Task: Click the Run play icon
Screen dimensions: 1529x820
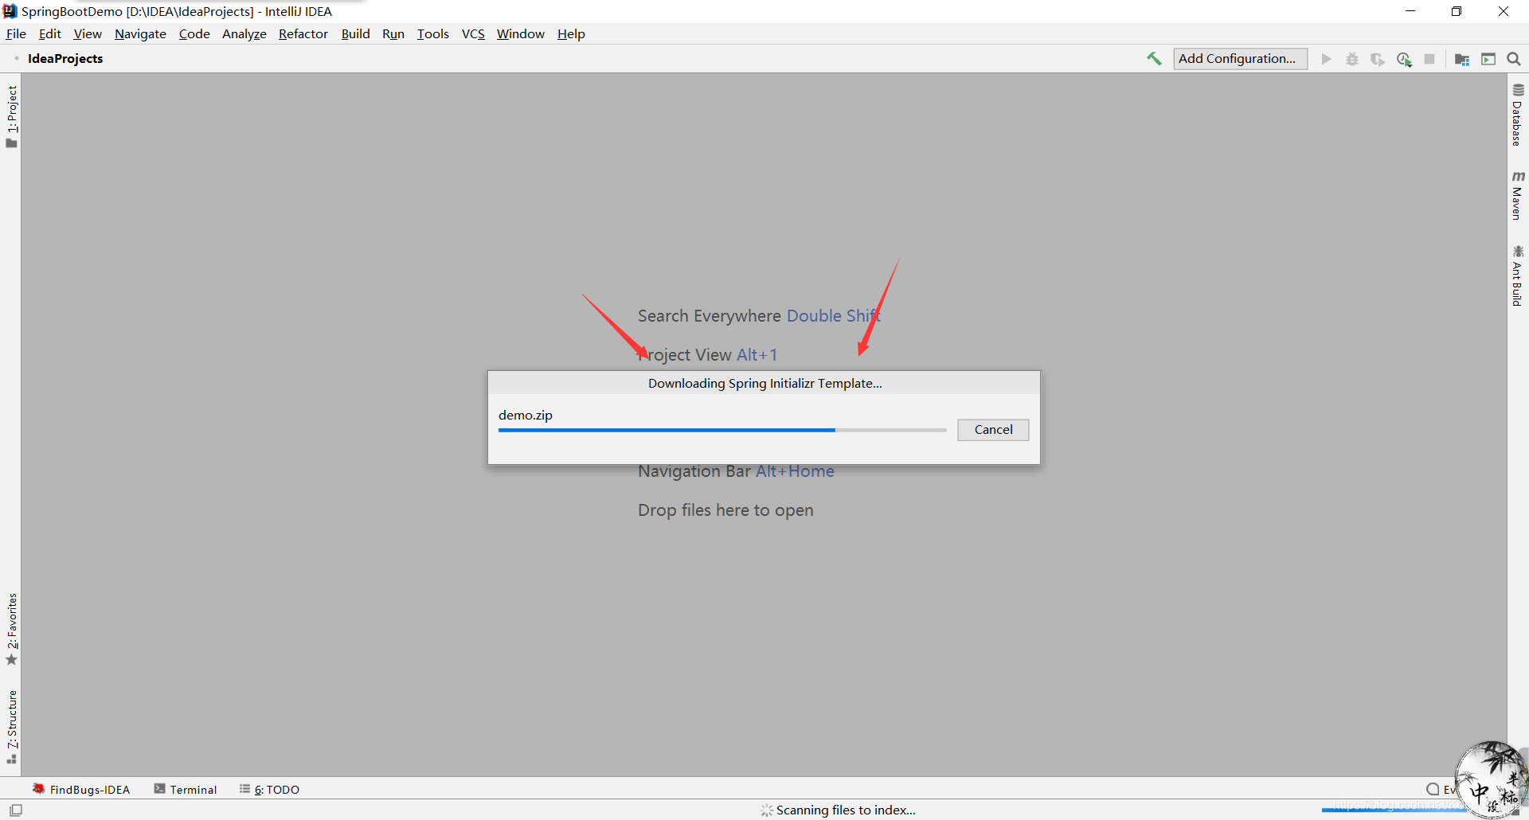Action: point(1326,59)
